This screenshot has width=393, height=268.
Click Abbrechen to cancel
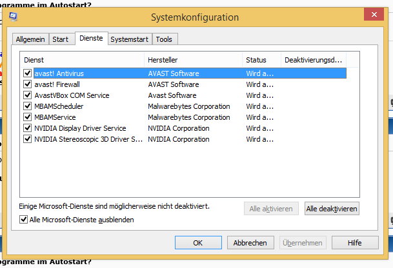click(250, 242)
